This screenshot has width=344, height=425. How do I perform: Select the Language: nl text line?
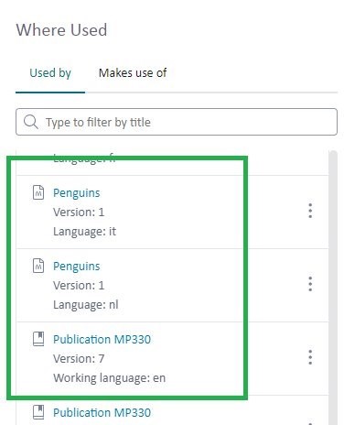coord(86,305)
